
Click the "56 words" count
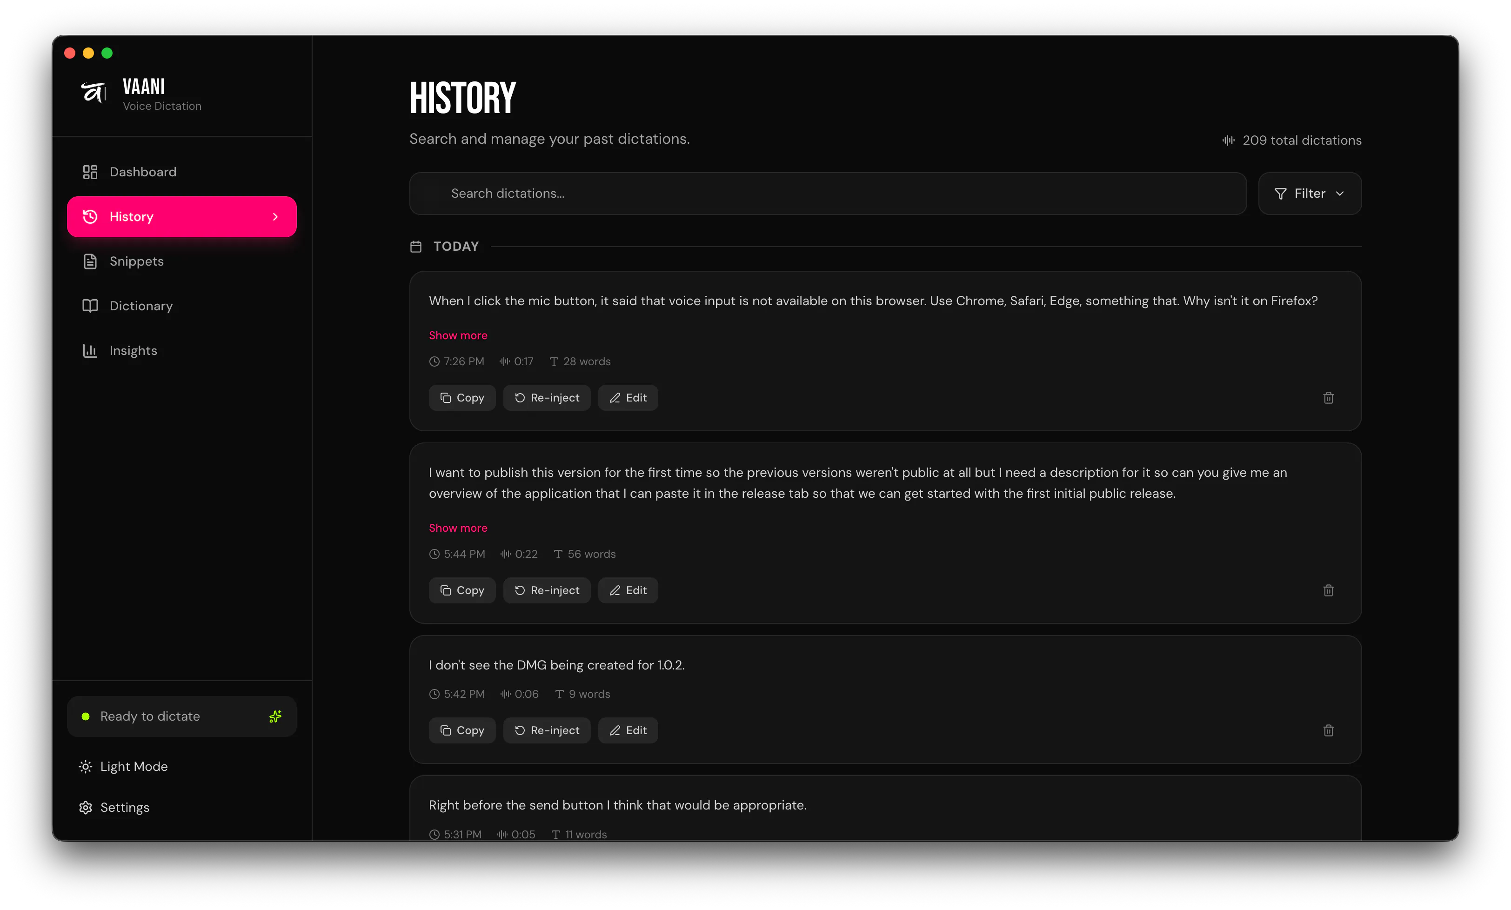coord(591,554)
